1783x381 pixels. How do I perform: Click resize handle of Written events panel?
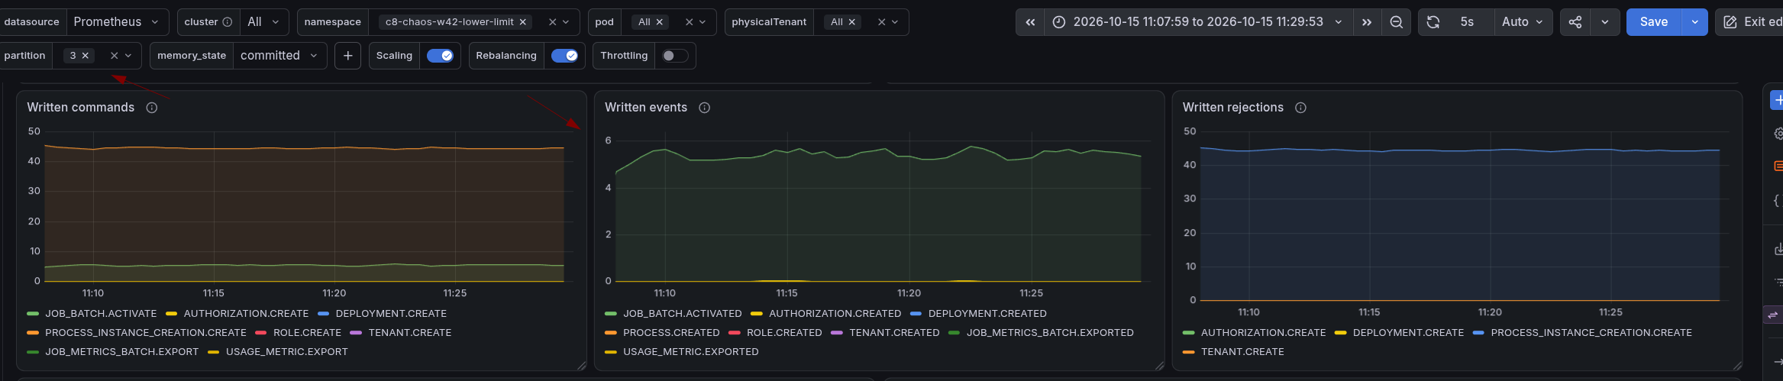coord(1159,366)
